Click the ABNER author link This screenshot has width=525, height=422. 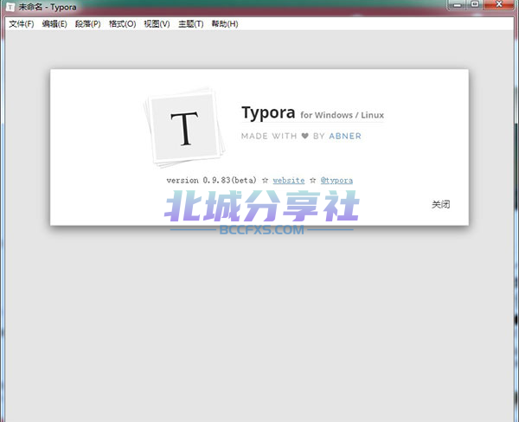point(345,136)
